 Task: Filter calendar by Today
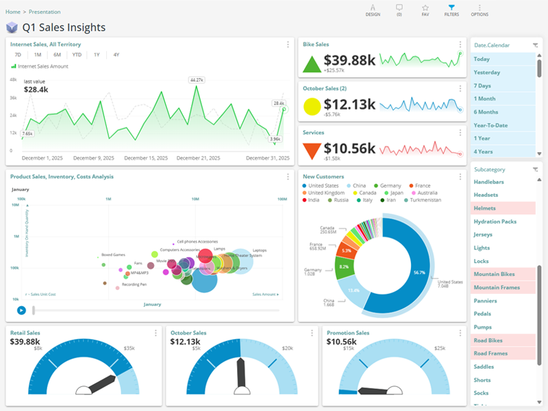coord(503,59)
